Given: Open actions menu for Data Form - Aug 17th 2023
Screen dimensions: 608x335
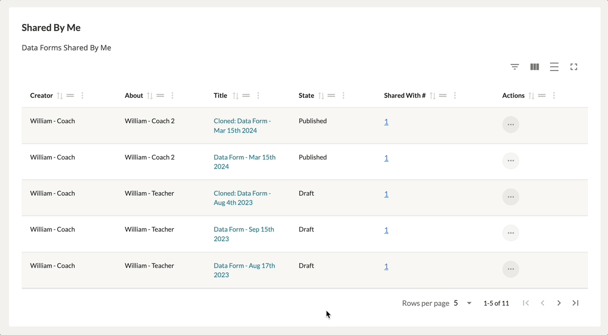Looking at the screenshot, I should 511,269.
